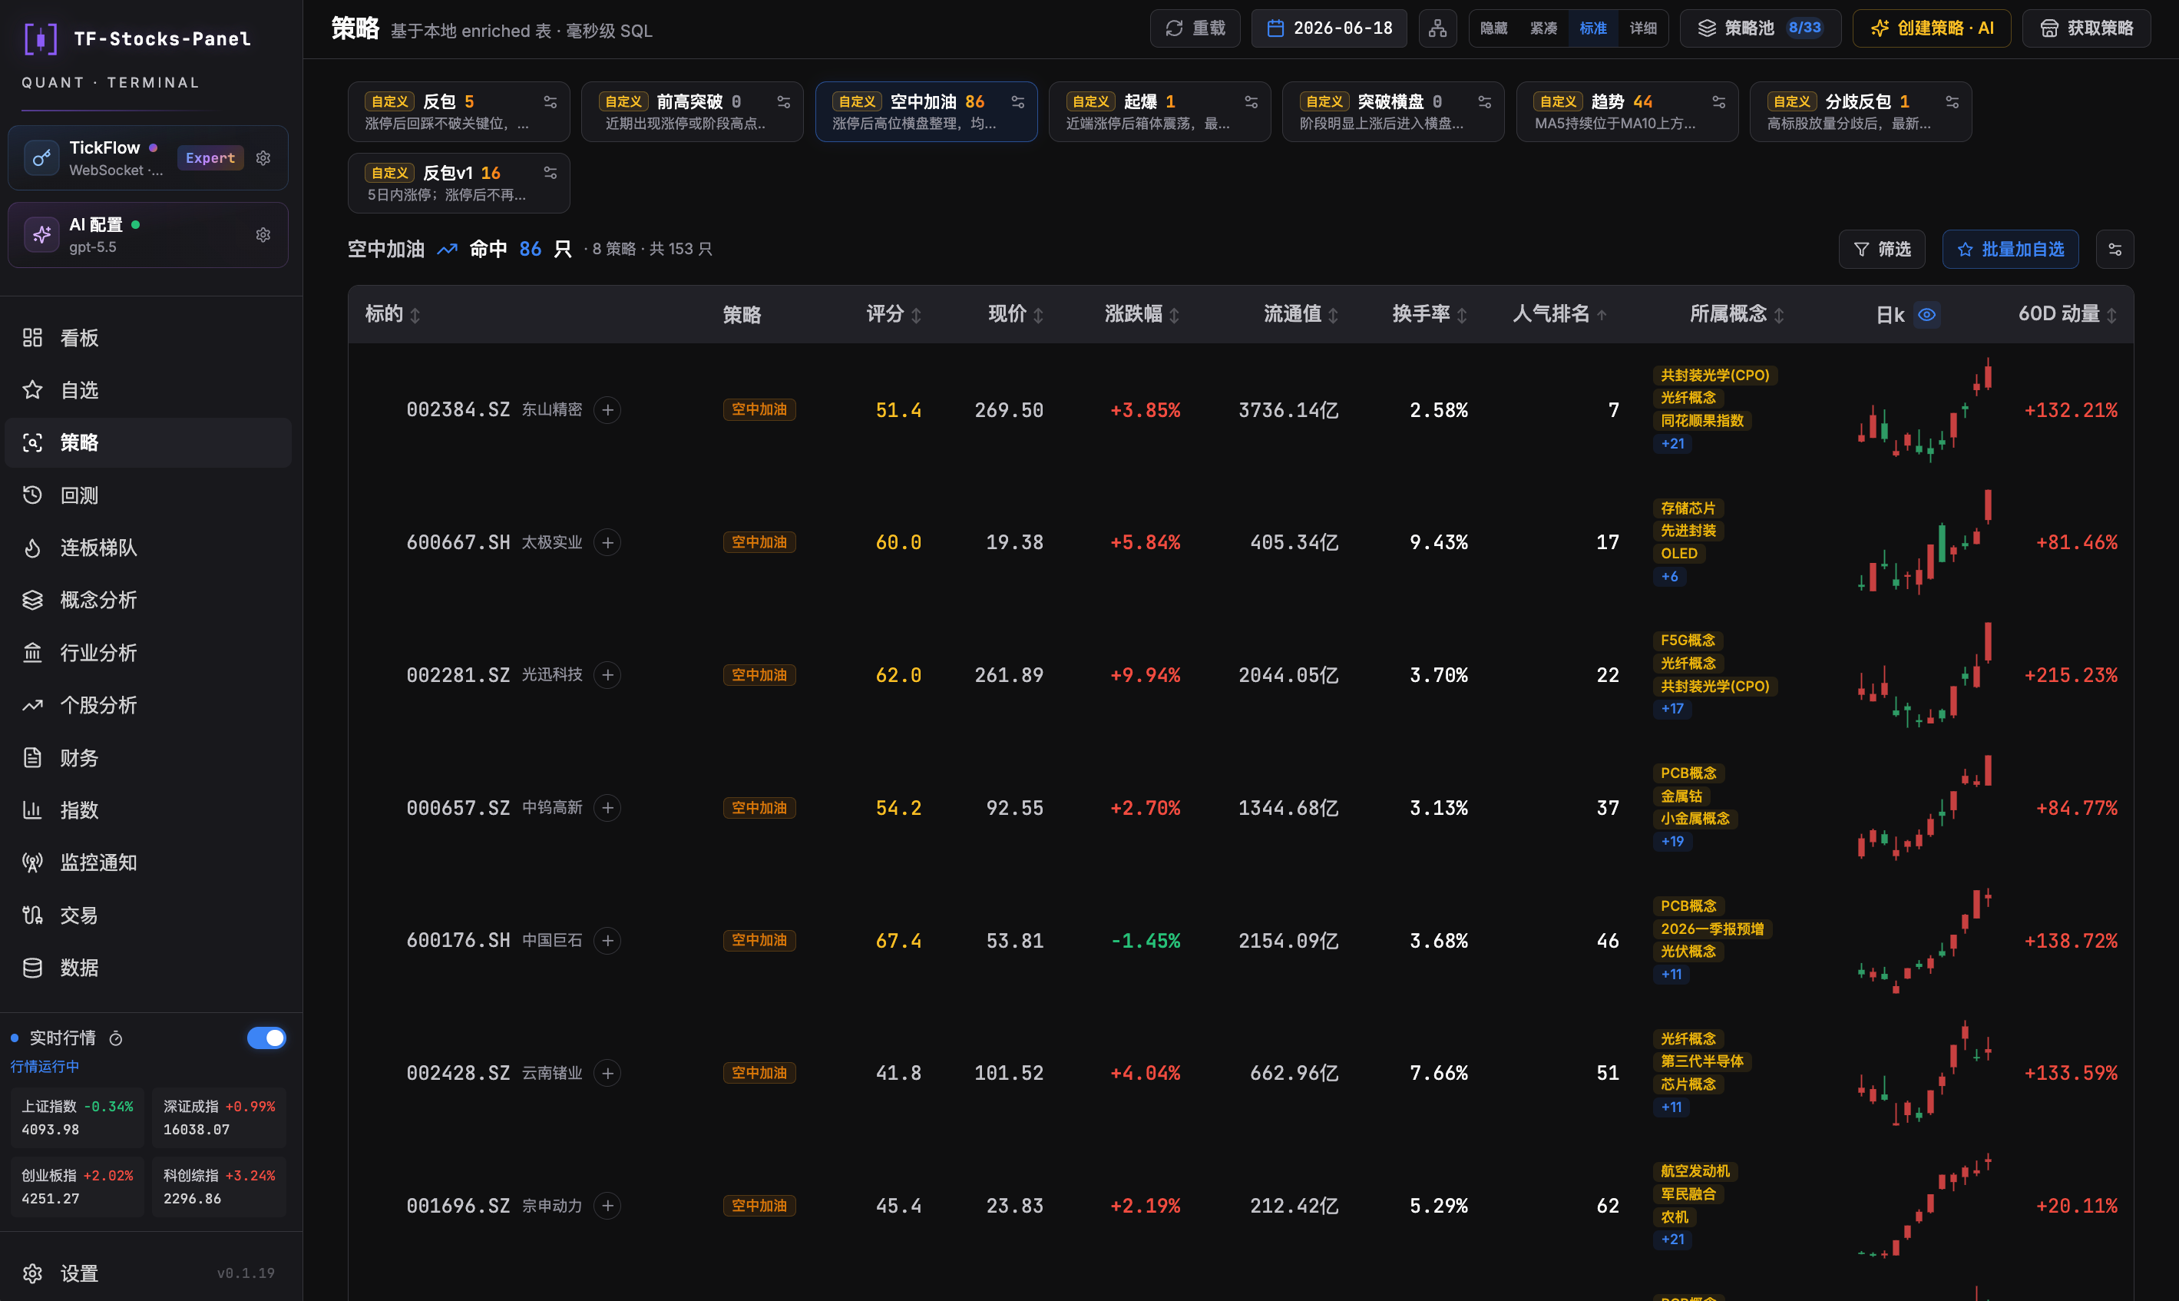The height and width of the screenshot is (1301, 2179).
Task: Sort table by 流通值 column
Action: (1301, 315)
